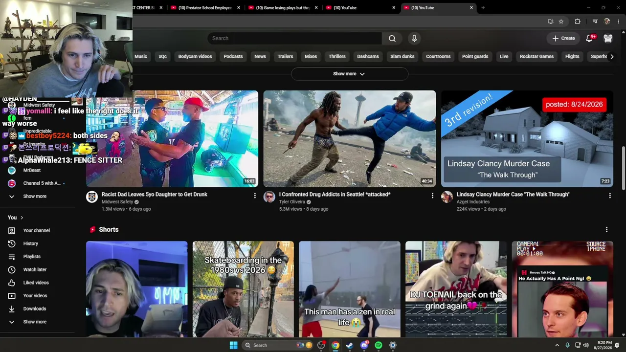Open YouTube notifications bell
The width and height of the screenshot is (626, 352).
(590, 38)
